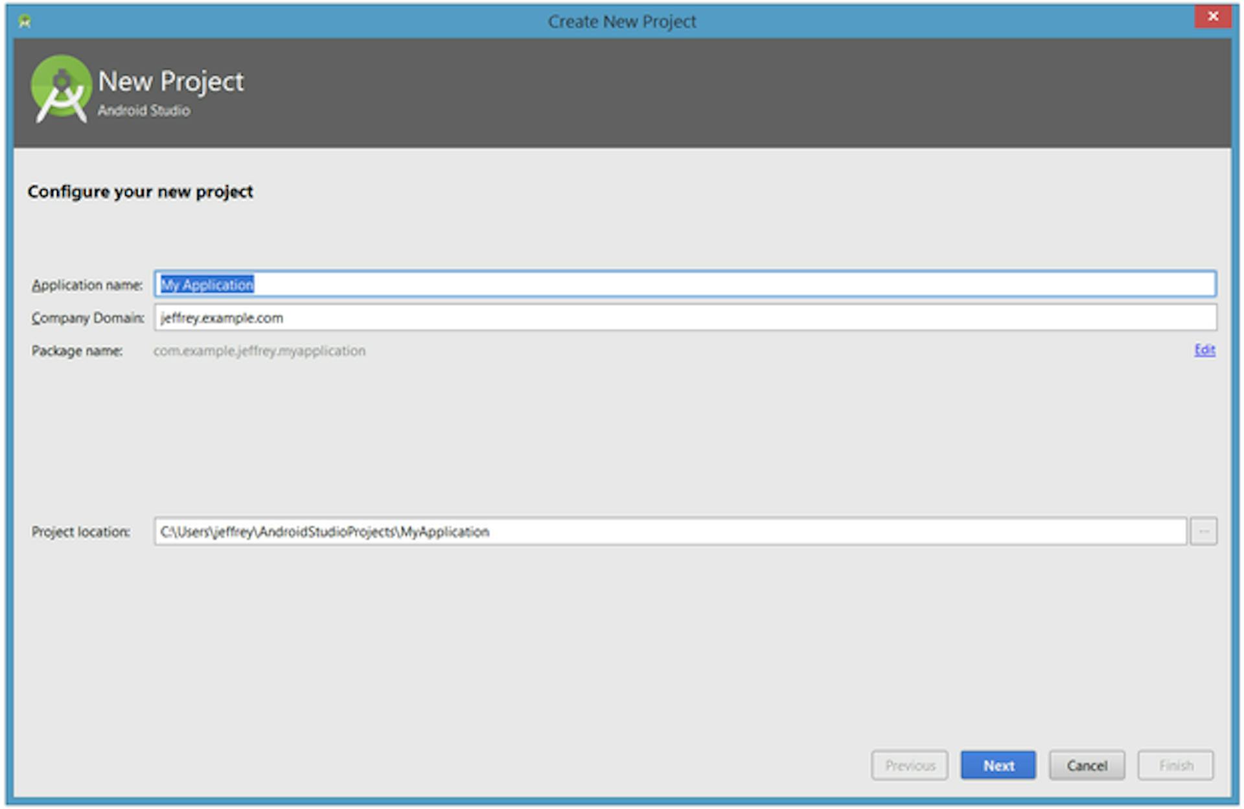Image resolution: width=1244 pixels, height=809 pixels.
Task: Click the Application name label
Action: click(86, 284)
